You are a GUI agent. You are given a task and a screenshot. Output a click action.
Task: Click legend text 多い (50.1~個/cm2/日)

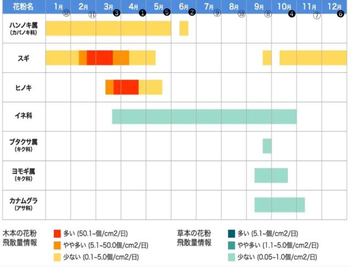(x=96, y=233)
